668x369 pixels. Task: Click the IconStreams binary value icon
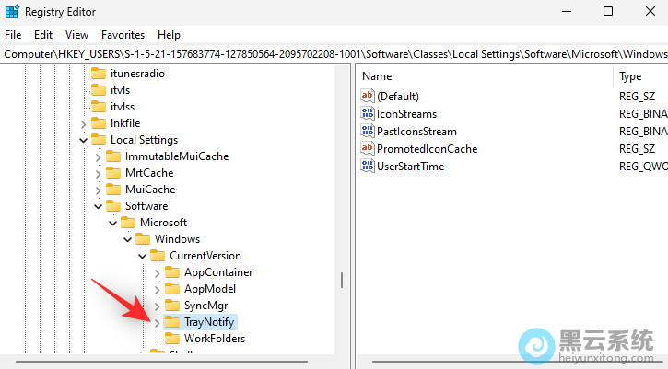[x=369, y=113]
